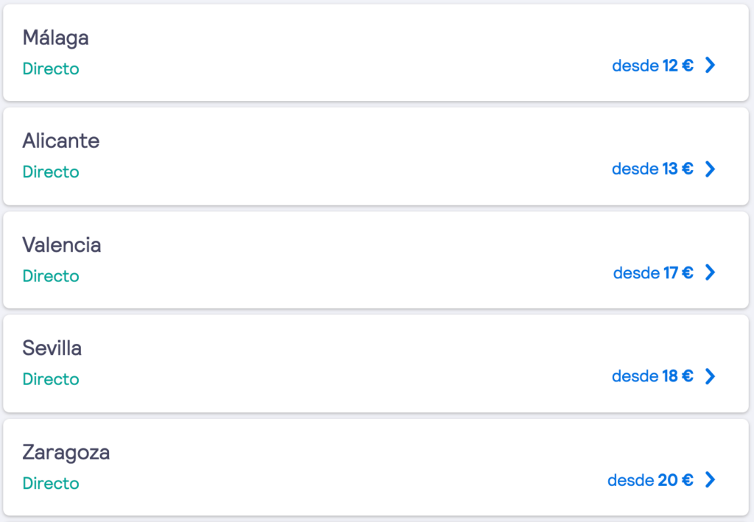Viewport: 754px width, 522px height.
Task: Select the 'desde 12 €' price link
Action: [x=652, y=66]
